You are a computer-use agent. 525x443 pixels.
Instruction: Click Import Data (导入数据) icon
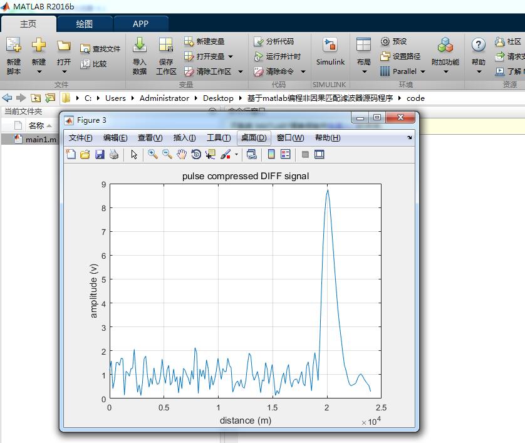click(x=139, y=44)
